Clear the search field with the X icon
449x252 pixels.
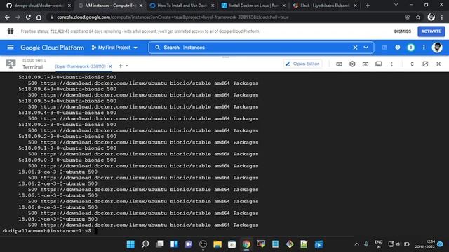point(355,48)
